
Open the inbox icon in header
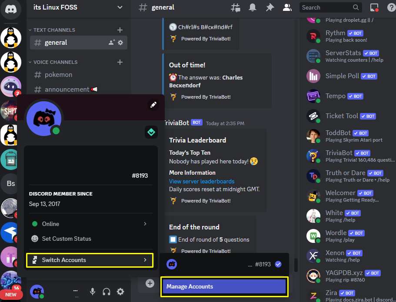click(374, 7)
